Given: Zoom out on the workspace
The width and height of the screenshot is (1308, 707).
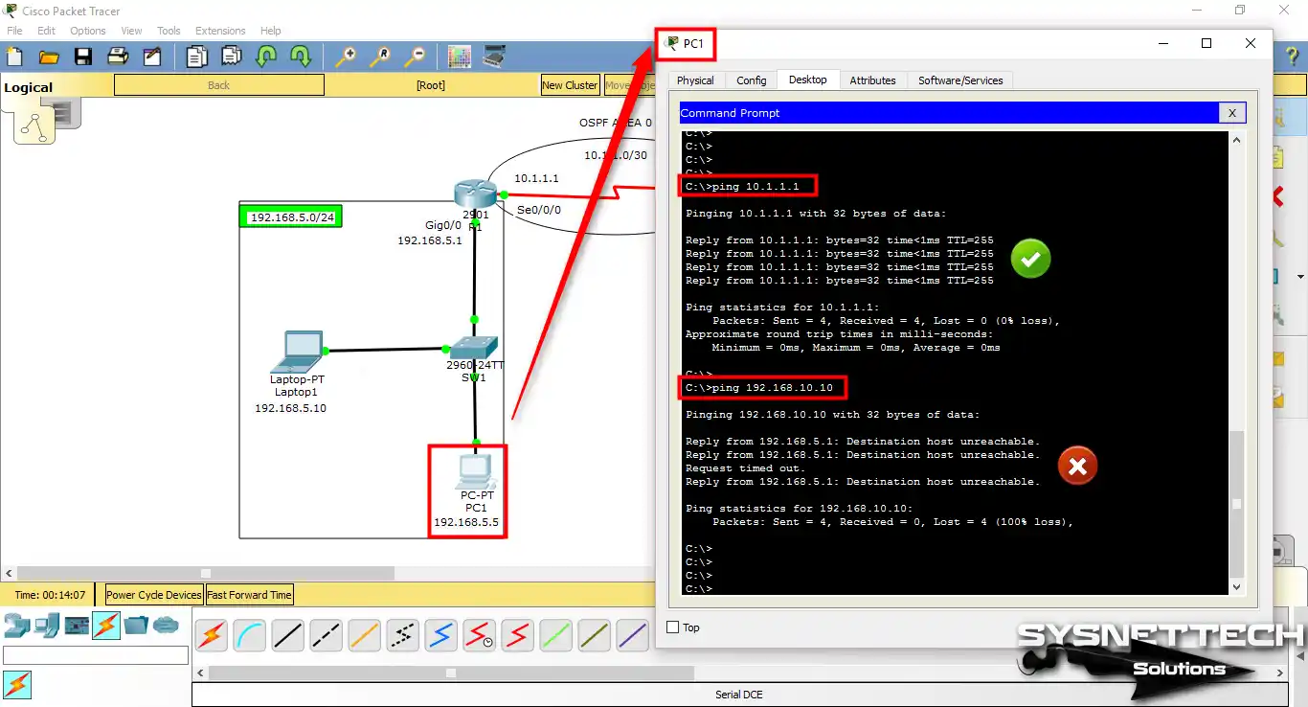Looking at the screenshot, I should pyautogui.click(x=415, y=57).
